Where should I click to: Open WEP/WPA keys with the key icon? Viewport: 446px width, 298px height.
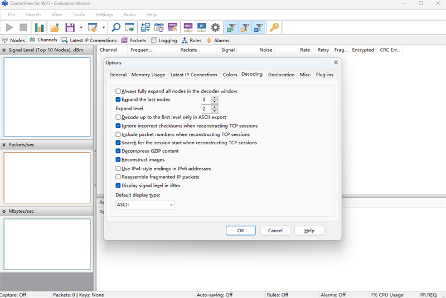pyautogui.click(x=274, y=27)
